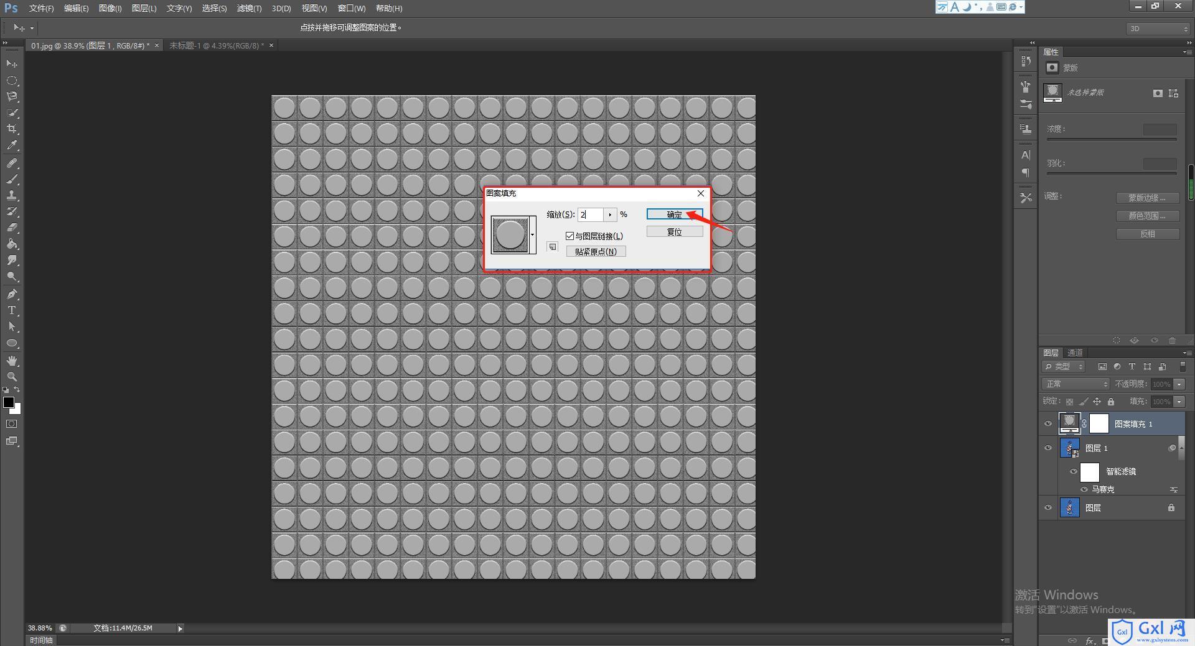Select the Elliptical Marquee tool
Viewport: 1195px width, 646px height.
[x=12, y=80]
